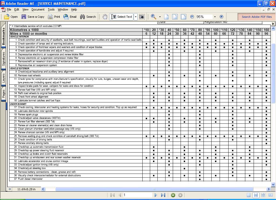Jump to the last page
Image resolution: width=276 pixels, height=200 pixels.
coord(163,195)
